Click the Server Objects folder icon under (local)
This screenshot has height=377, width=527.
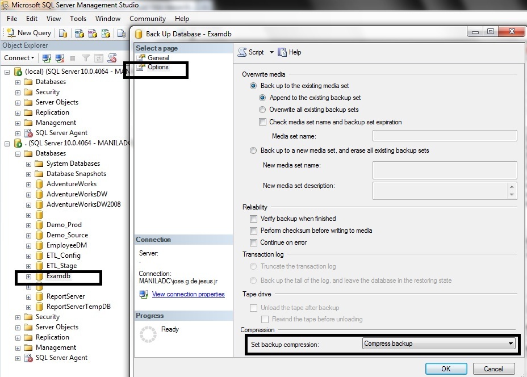[x=28, y=102]
